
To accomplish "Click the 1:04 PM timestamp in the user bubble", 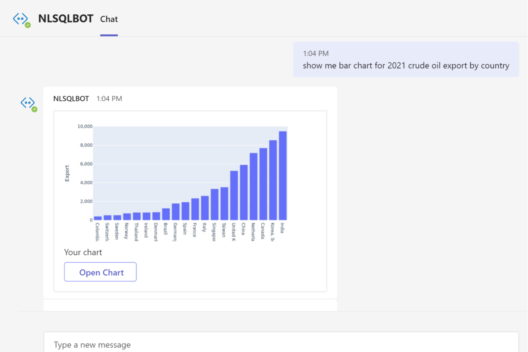I will click(x=316, y=54).
